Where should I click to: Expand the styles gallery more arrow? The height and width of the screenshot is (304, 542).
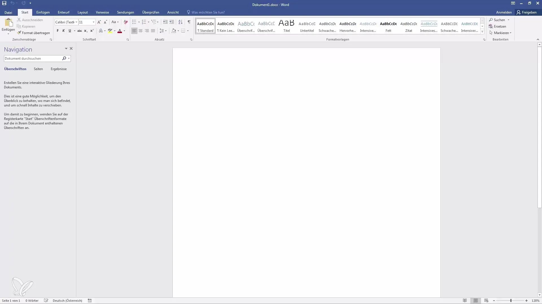pyautogui.click(x=482, y=32)
